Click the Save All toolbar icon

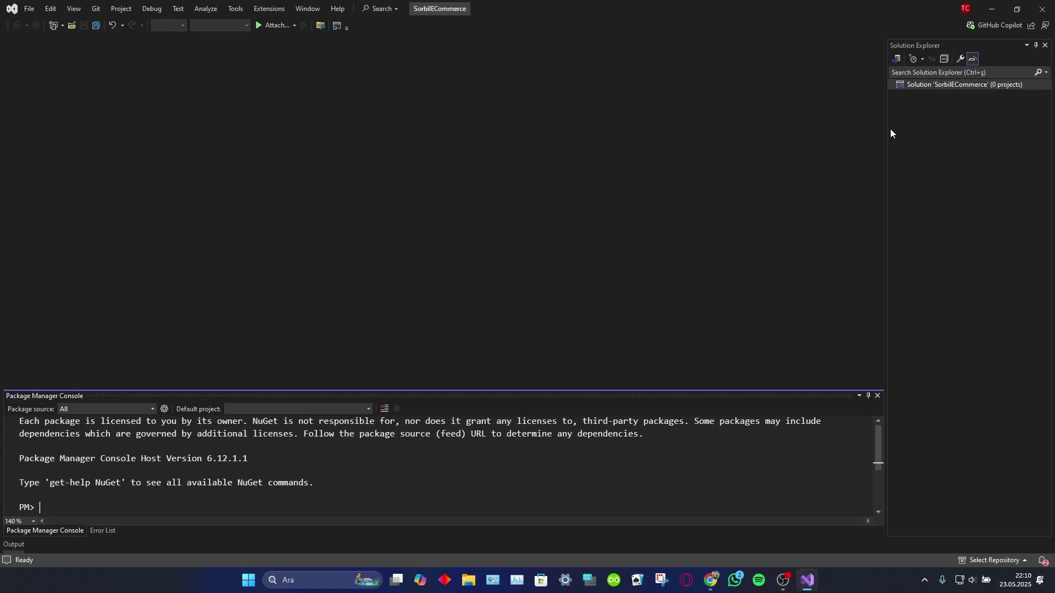point(96,25)
